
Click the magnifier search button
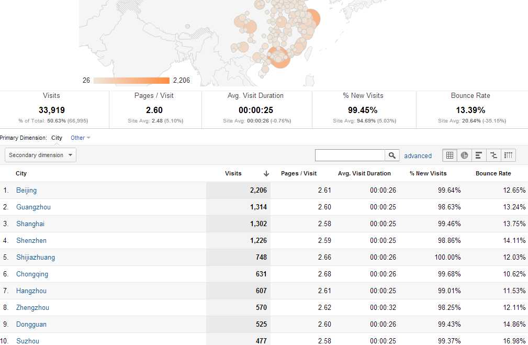point(392,155)
